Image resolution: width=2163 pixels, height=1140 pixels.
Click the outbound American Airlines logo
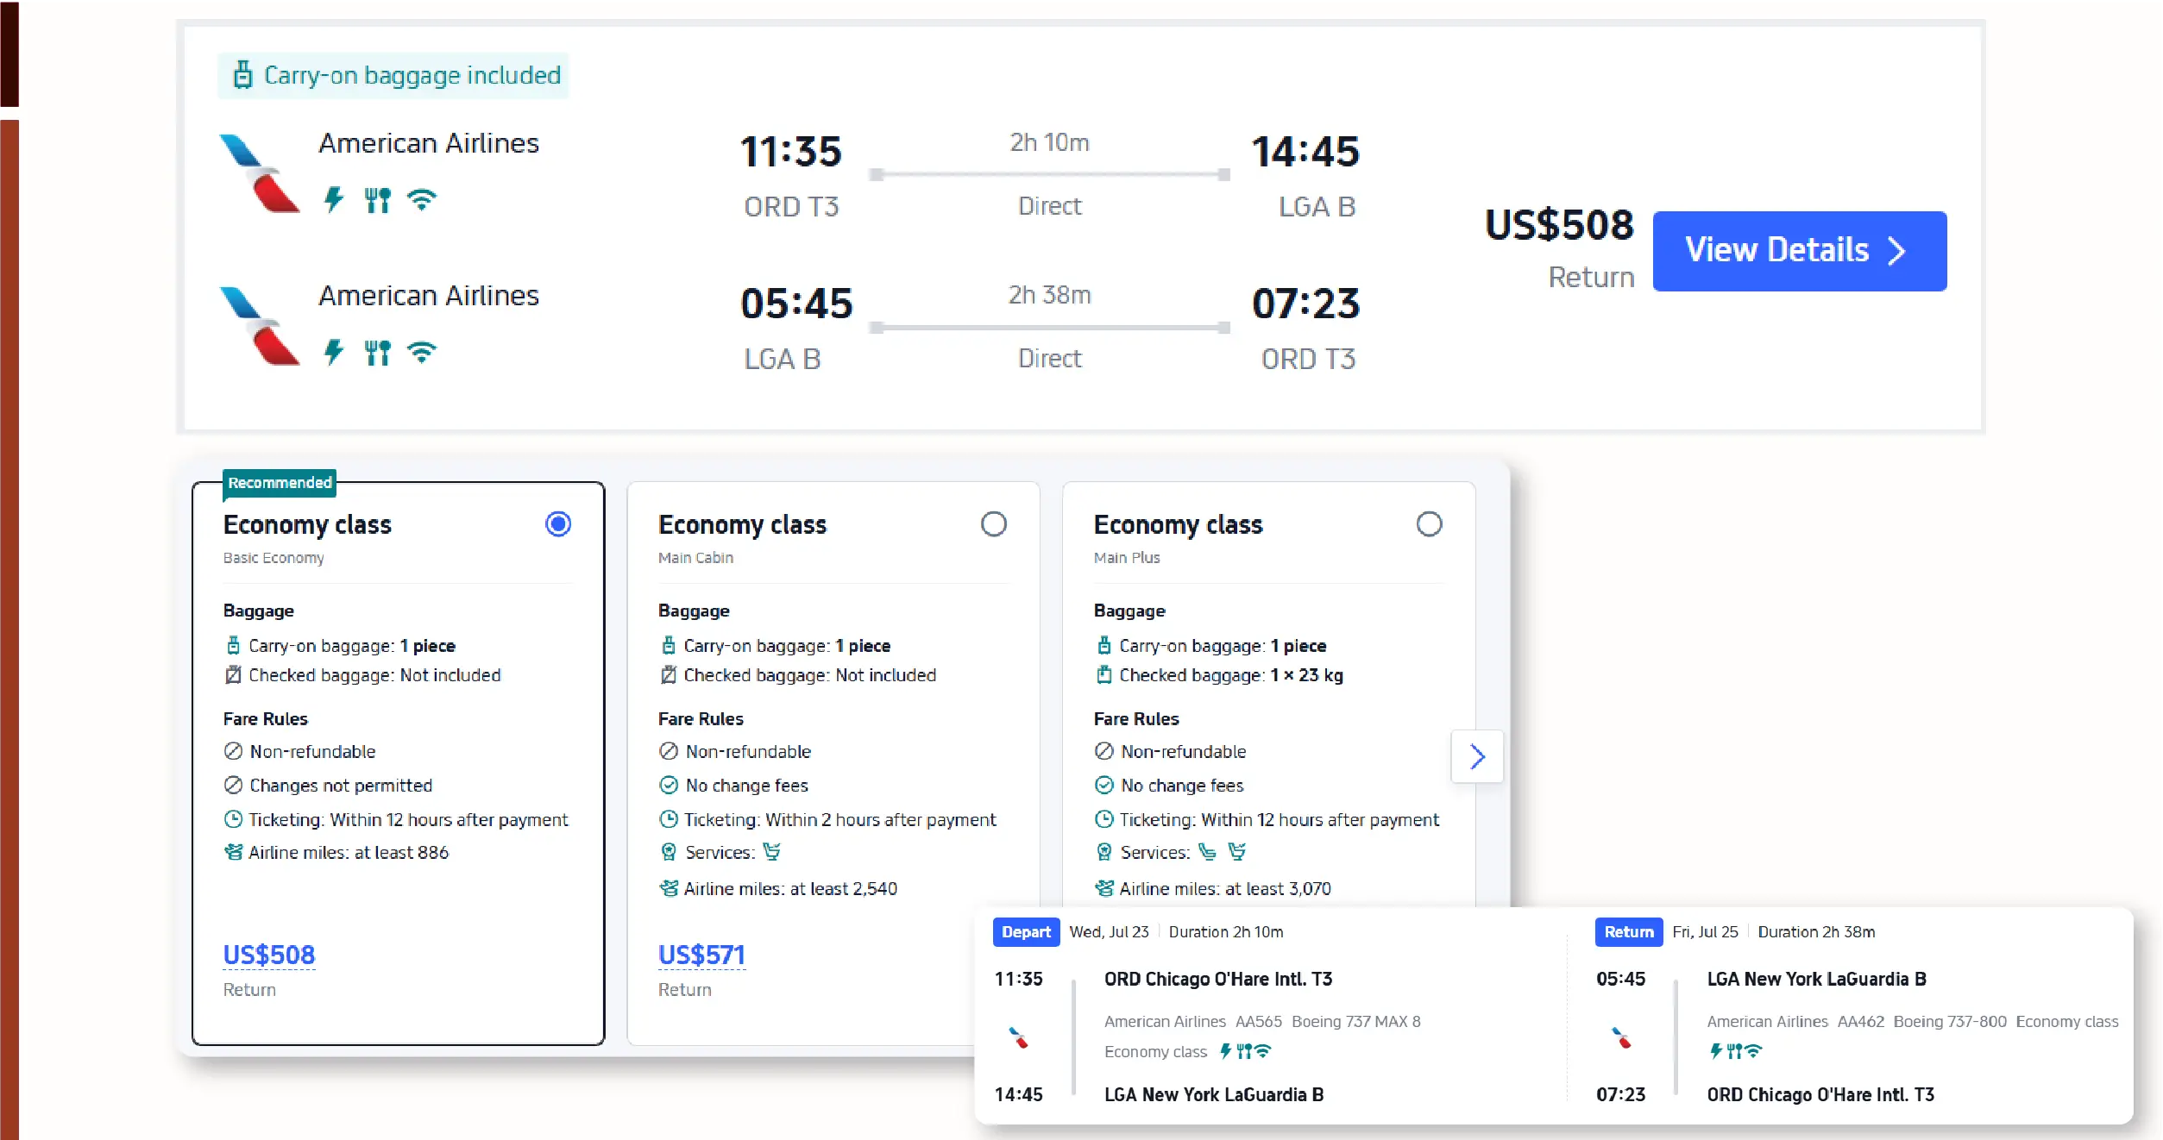tap(259, 172)
